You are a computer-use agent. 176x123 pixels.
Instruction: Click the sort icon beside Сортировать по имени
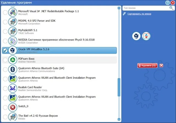point(124,14)
